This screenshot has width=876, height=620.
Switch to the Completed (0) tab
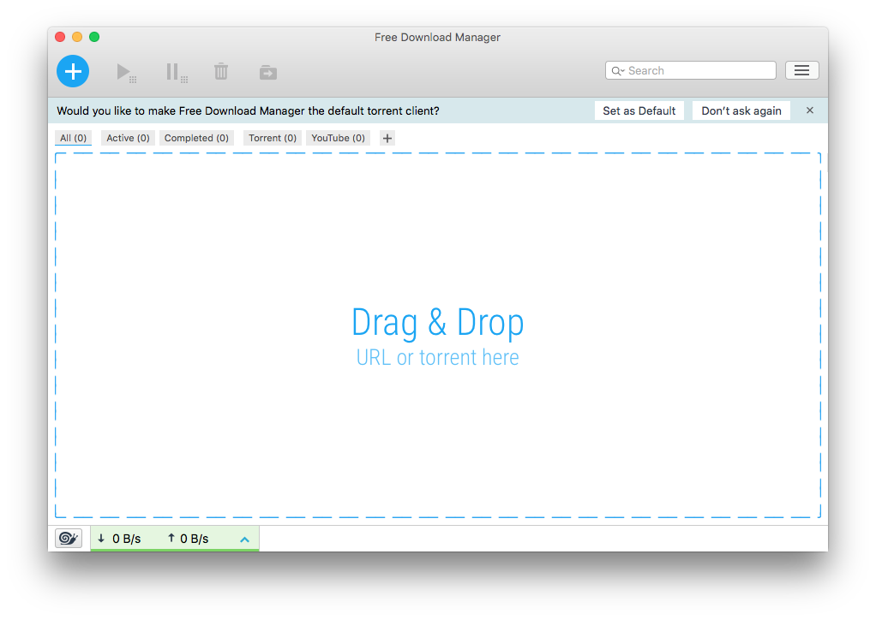tap(195, 138)
